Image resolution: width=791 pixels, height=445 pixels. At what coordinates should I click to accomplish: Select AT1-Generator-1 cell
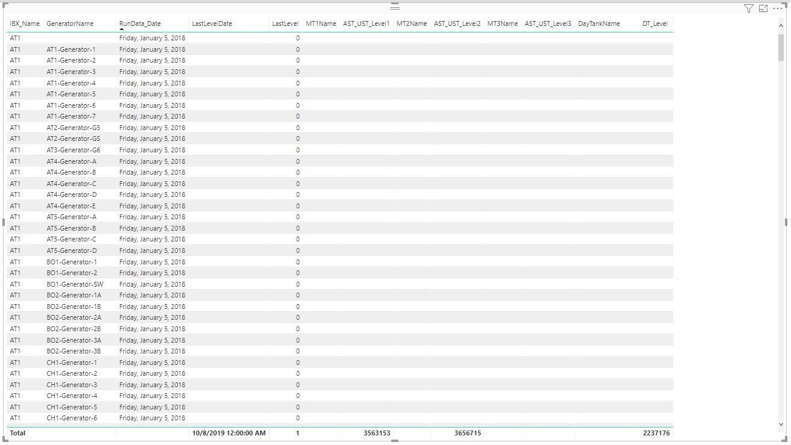click(71, 49)
